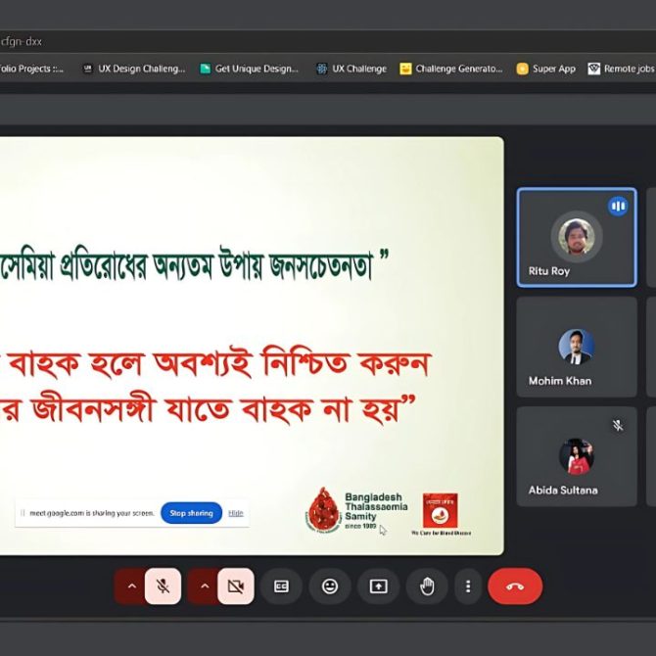Viewport: 656px width, 656px height.
Task: Click Abida Sultana's muted mic icon
Action: 618,425
